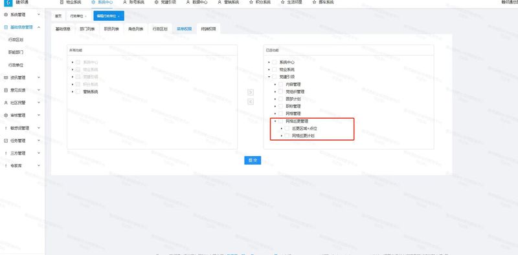
Task: Check 物业系统 in the 已选功能 panel
Action: pos(275,70)
